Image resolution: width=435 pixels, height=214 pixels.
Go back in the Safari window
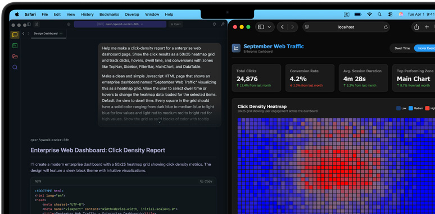coord(283,27)
